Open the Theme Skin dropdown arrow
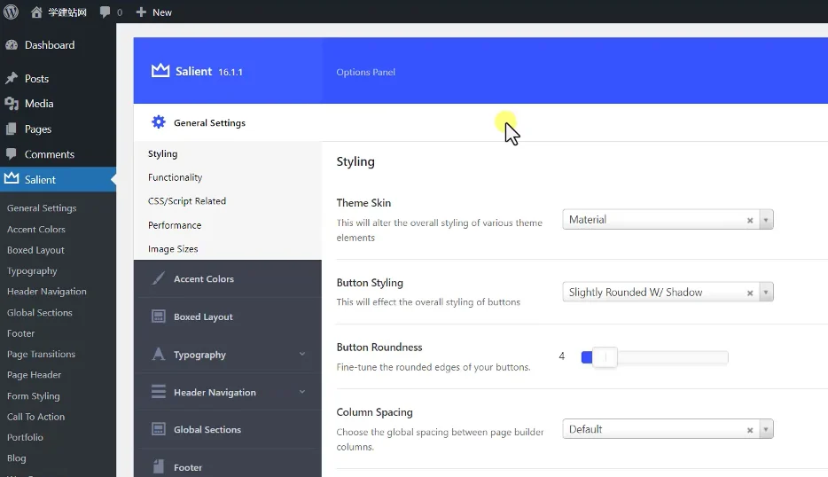 (766, 220)
